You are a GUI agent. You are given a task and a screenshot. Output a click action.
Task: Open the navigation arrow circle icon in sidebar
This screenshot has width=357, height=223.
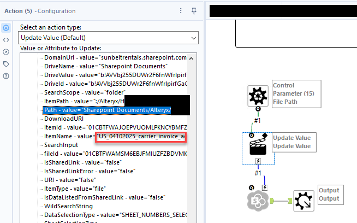tap(6, 52)
